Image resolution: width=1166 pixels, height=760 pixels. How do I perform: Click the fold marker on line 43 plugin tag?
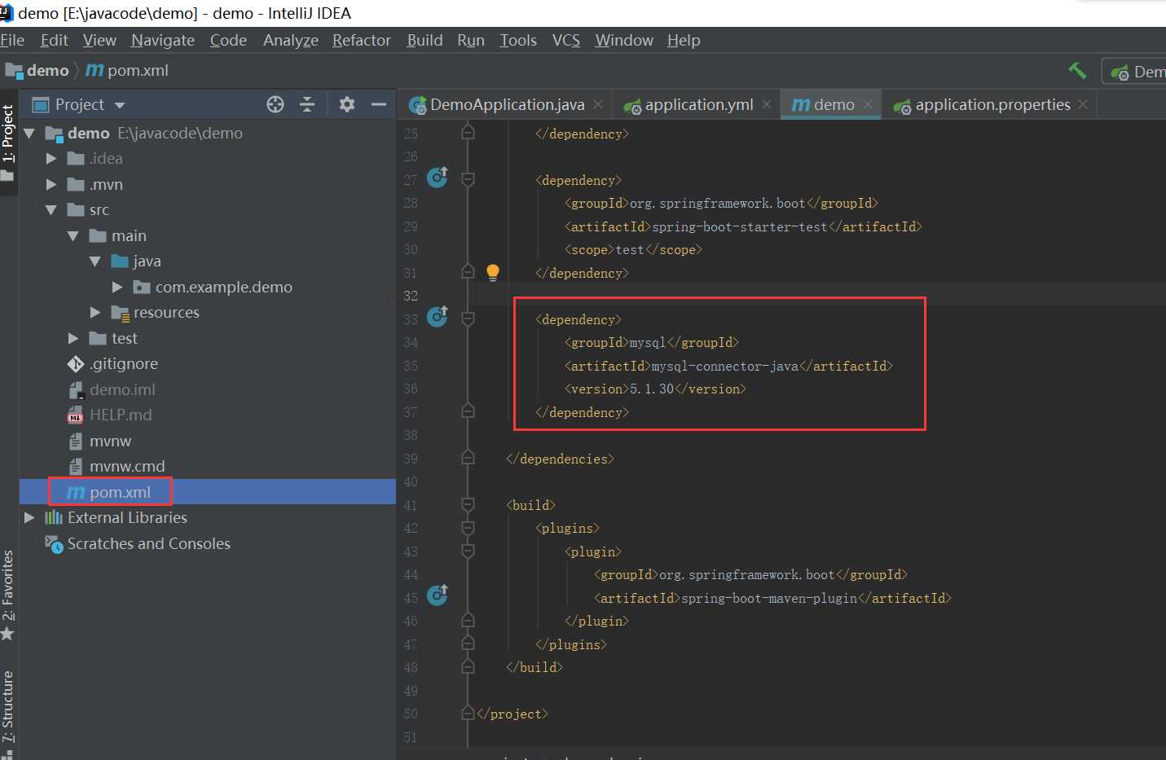[x=469, y=551]
